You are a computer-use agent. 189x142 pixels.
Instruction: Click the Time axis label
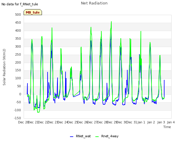coord(167,127)
